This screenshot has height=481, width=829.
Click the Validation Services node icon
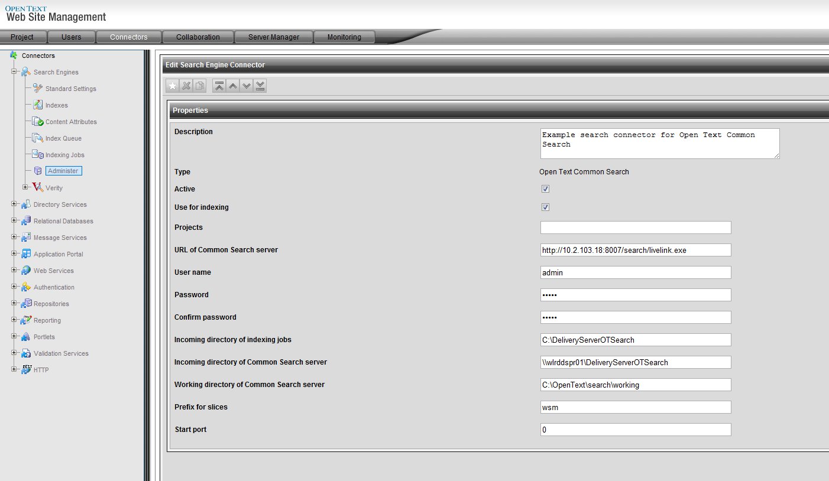[x=26, y=353]
